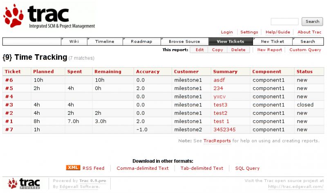
Task: Open the test3 ticket summary
Action: 220,105
